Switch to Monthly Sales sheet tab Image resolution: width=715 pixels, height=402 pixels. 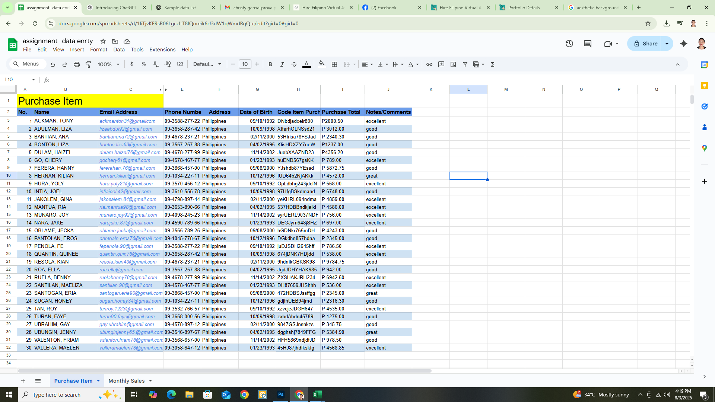pyautogui.click(x=126, y=381)
